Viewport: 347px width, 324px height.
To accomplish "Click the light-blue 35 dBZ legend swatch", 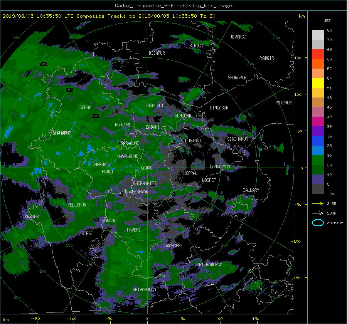I will (318, 151).
